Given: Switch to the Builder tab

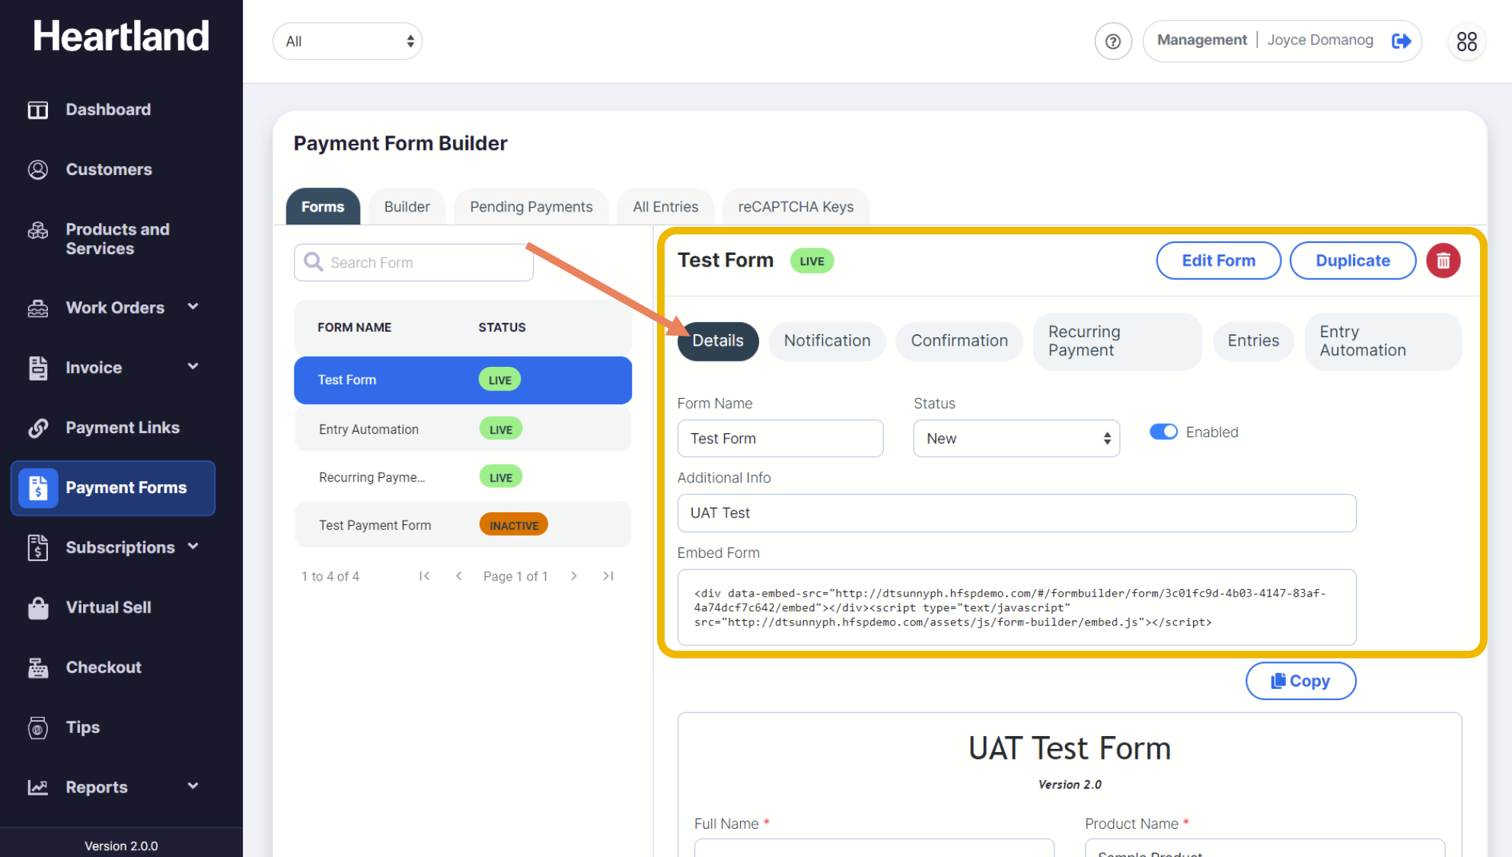Looking at the screenshot, I should pyautogui.click(x=407, y=207).
